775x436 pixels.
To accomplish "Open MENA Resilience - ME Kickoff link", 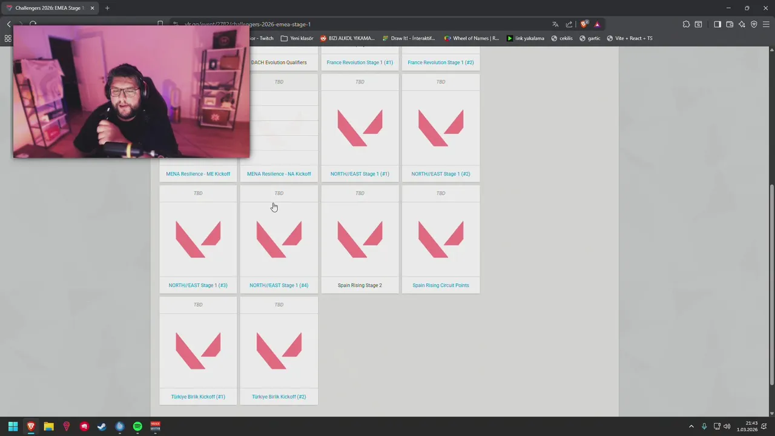I will tap(198, 174).
